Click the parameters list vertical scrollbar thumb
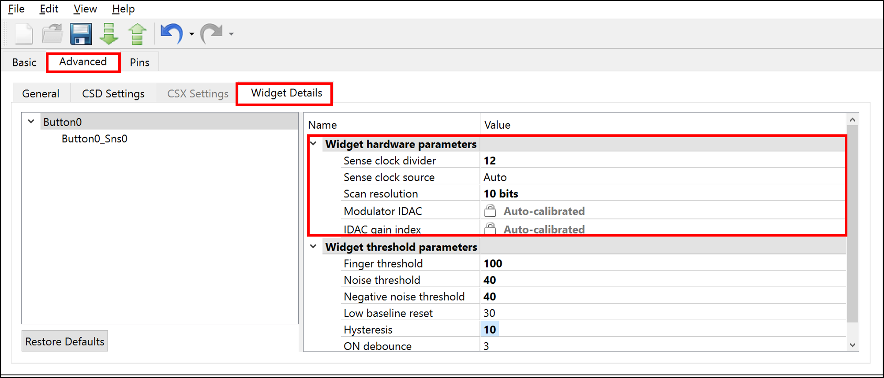The image size is (884, 378). (852, 224)
